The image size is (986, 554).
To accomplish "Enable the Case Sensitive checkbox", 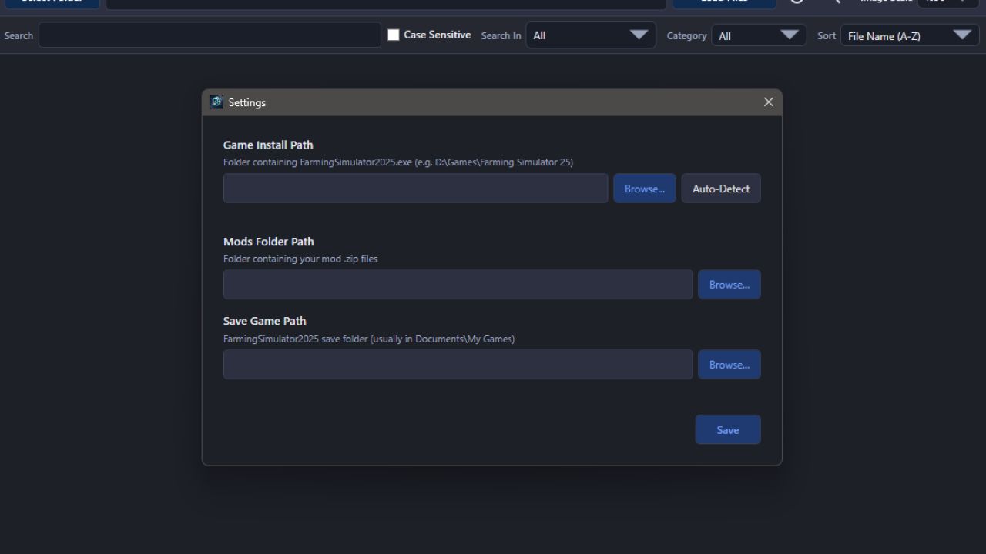I will 394,35.
